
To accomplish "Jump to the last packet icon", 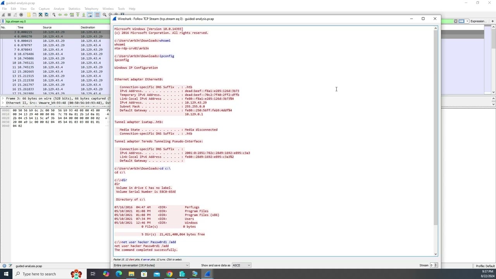I will 83,15.
